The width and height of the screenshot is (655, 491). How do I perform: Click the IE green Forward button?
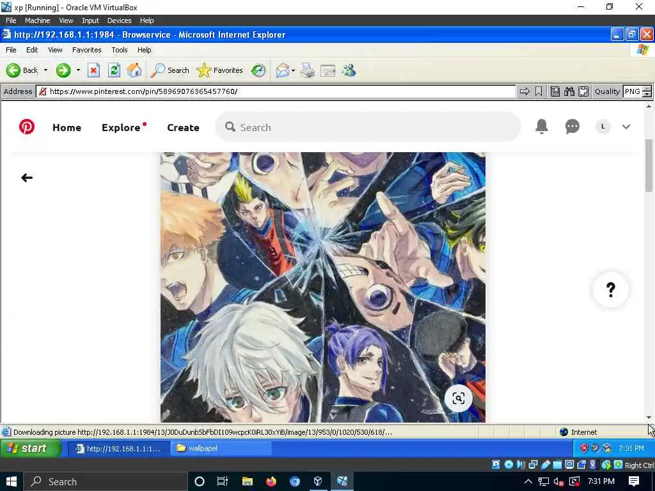(x=63, y=70)
